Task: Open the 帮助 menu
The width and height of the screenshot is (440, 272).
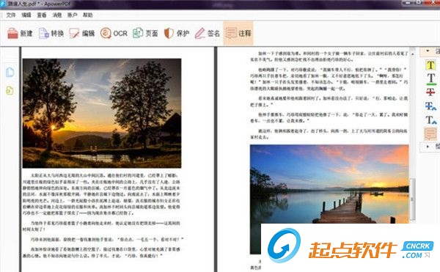Action: tap(87, 15)
